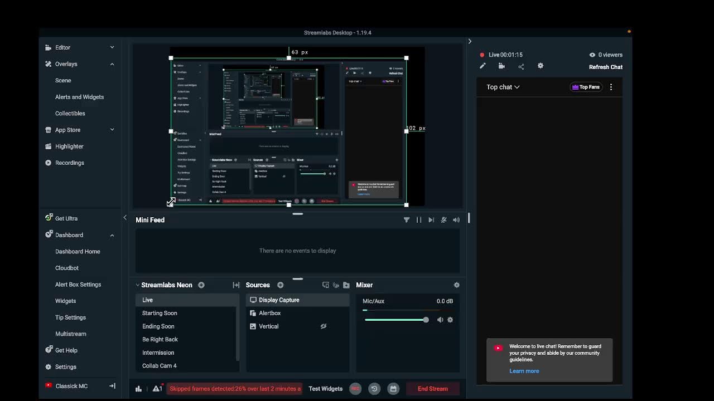The image size is (714, 401).
Task: Open Widgets under Dashboard
Action: coord(65,301)
